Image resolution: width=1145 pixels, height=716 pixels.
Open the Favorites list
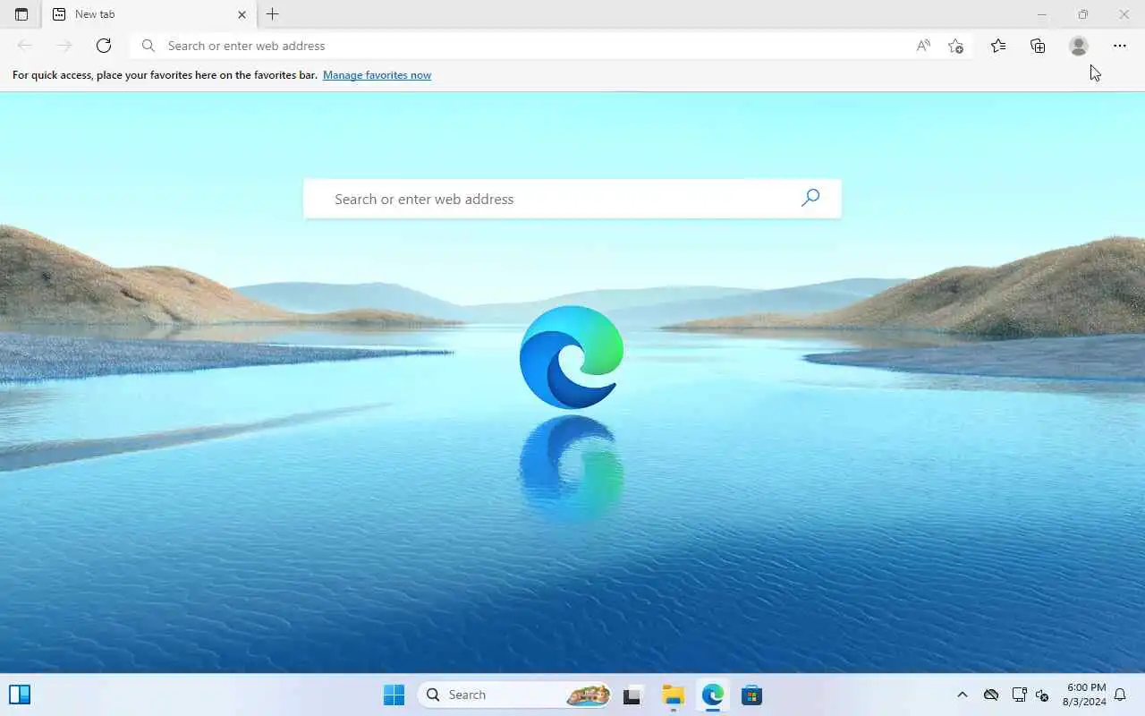pyautogui.click(x=998, y=46)
